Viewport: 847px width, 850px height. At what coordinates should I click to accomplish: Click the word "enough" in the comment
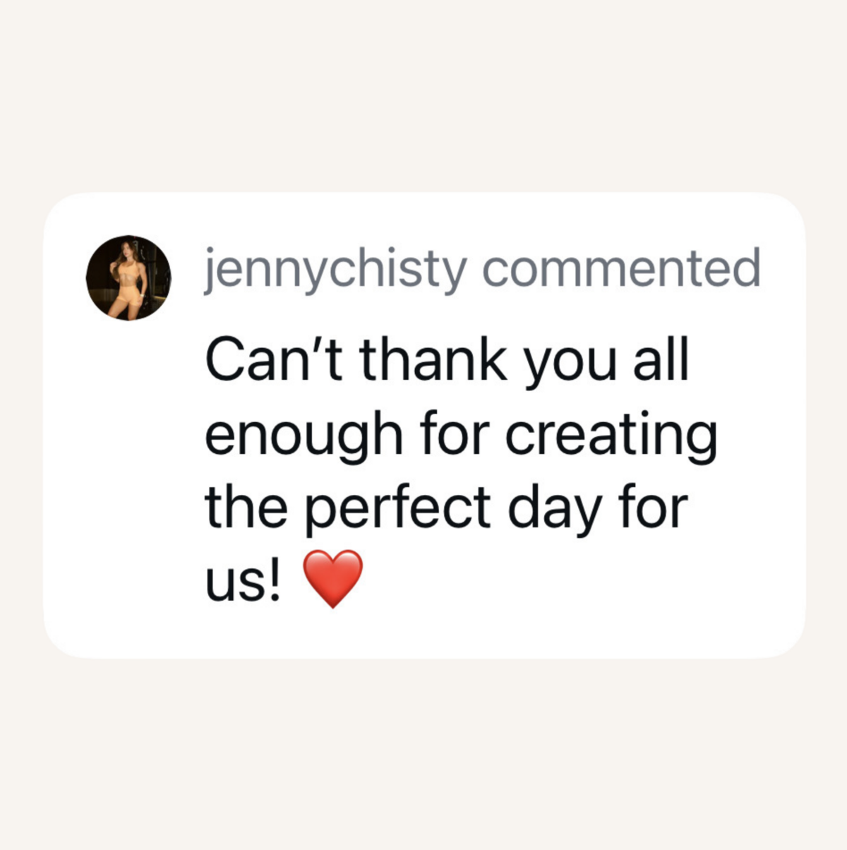304,436
